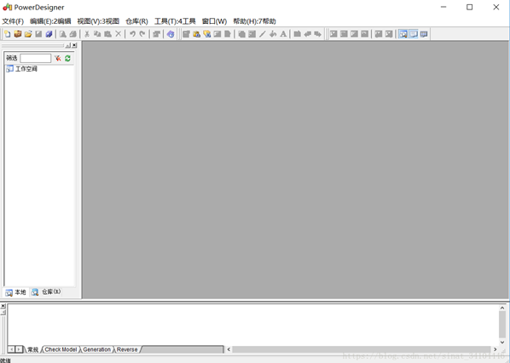This screenshot has width=510, height=363.
Task: Click the Undo arrow icon
Action: 132,34
